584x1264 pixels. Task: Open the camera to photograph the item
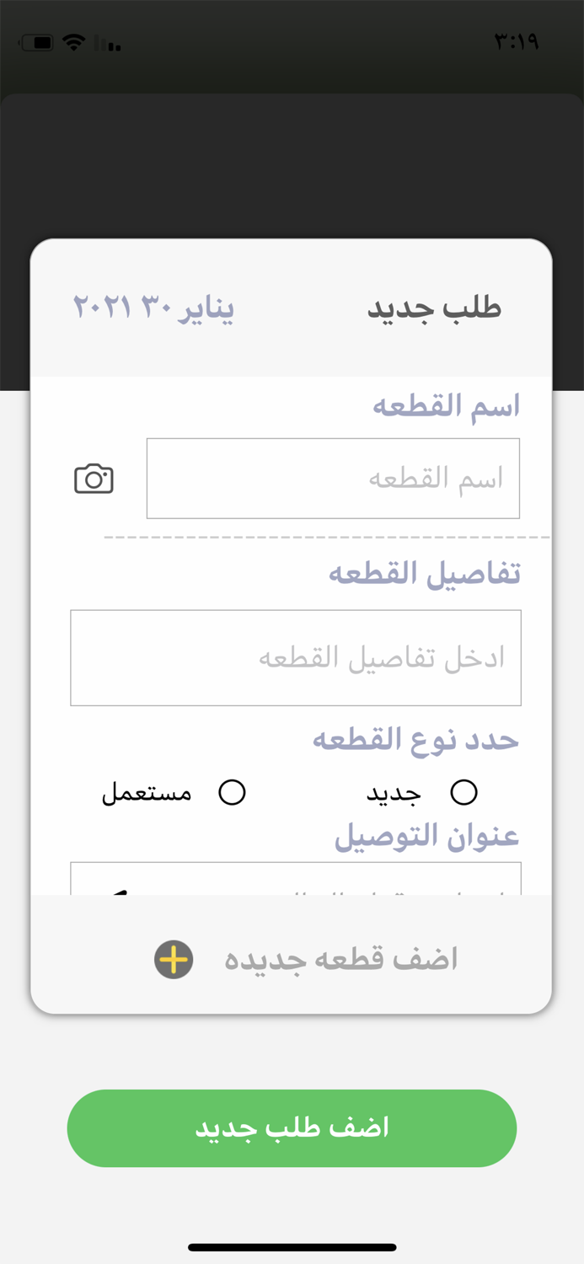coord(94,478)
